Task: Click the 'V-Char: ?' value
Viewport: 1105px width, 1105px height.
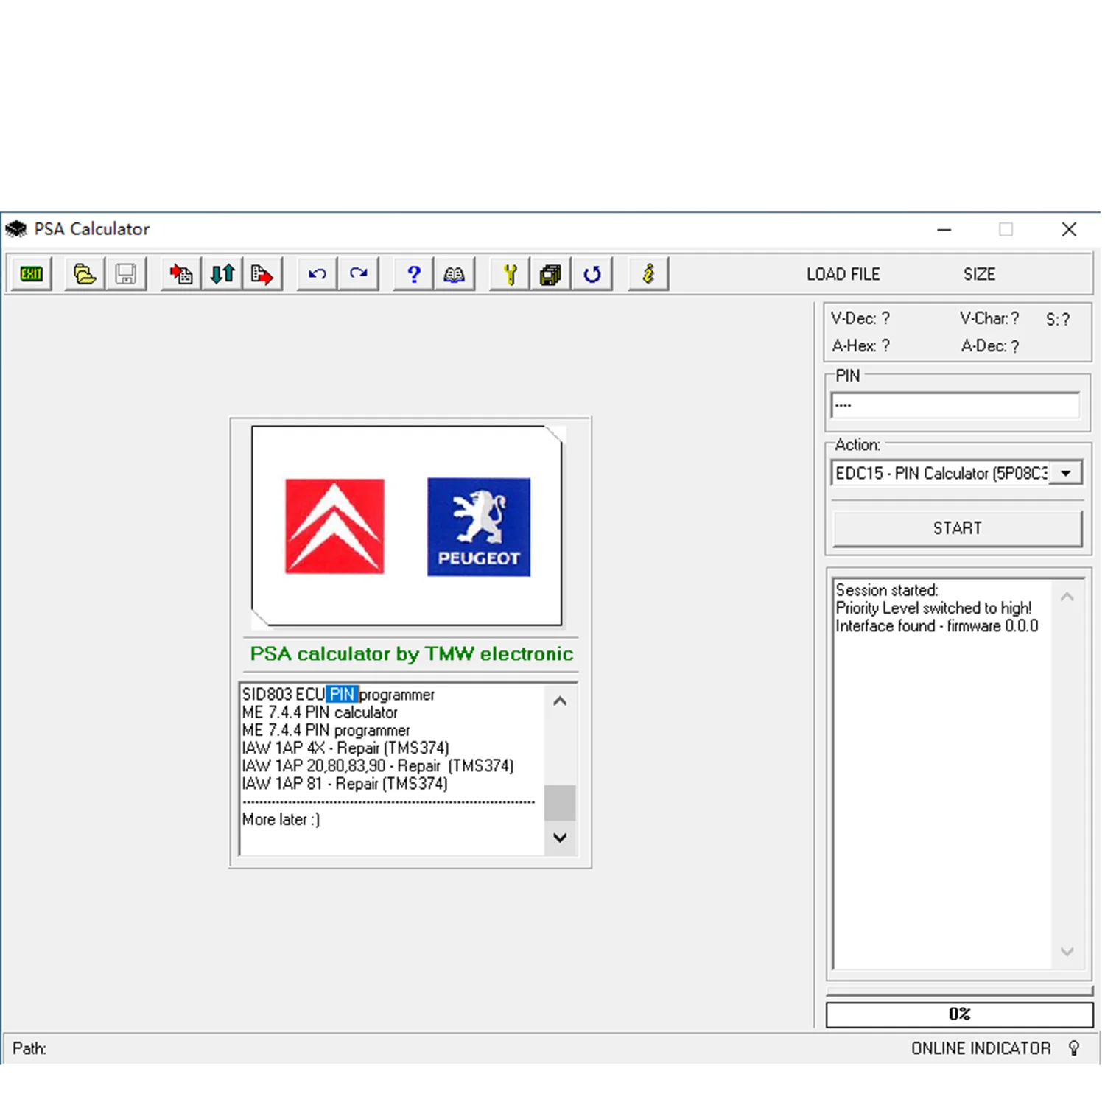Action: [989, 318]
